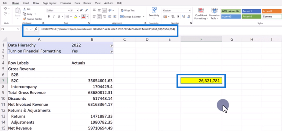Toggle bottom align

(104, 10)
